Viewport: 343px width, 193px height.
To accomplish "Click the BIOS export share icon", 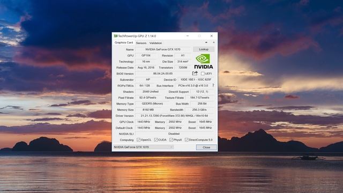I will [195, 73].
